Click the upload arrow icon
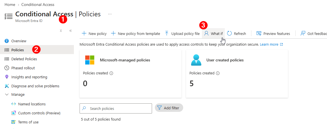This screenshot has width=327, height=129. (x=167, y=34)
